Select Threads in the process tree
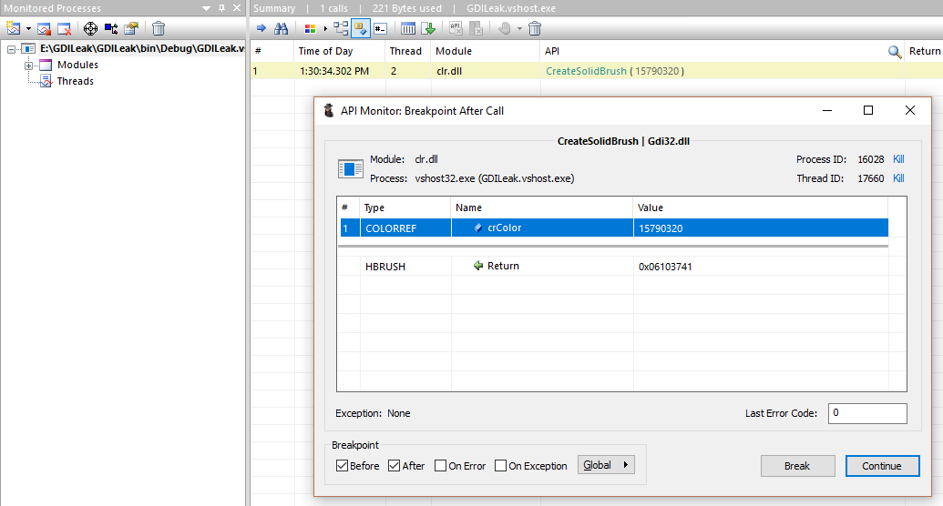 click(76, 81)
